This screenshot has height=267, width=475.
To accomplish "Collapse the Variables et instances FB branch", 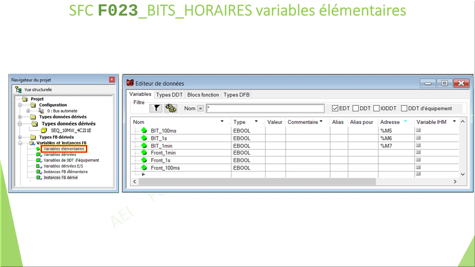I will coord(21,143).
